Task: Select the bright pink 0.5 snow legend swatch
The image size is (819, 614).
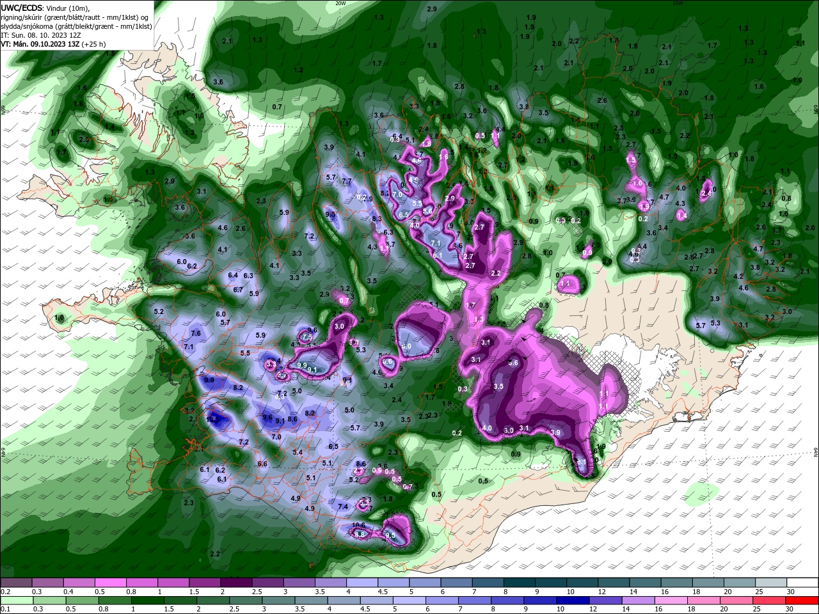Action: coord(110,583)
